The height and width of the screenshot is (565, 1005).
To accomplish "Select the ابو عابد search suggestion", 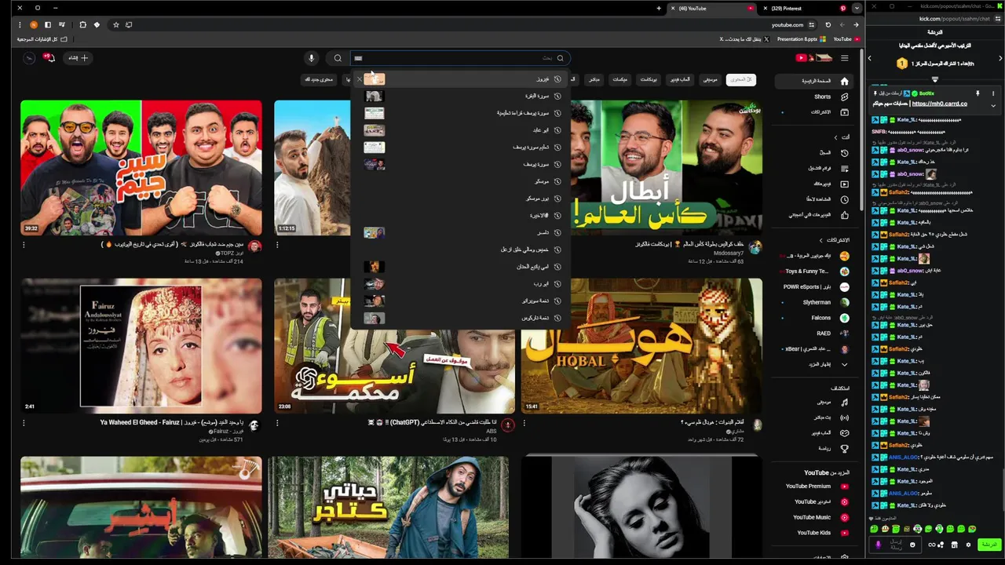I will [459, 130].
